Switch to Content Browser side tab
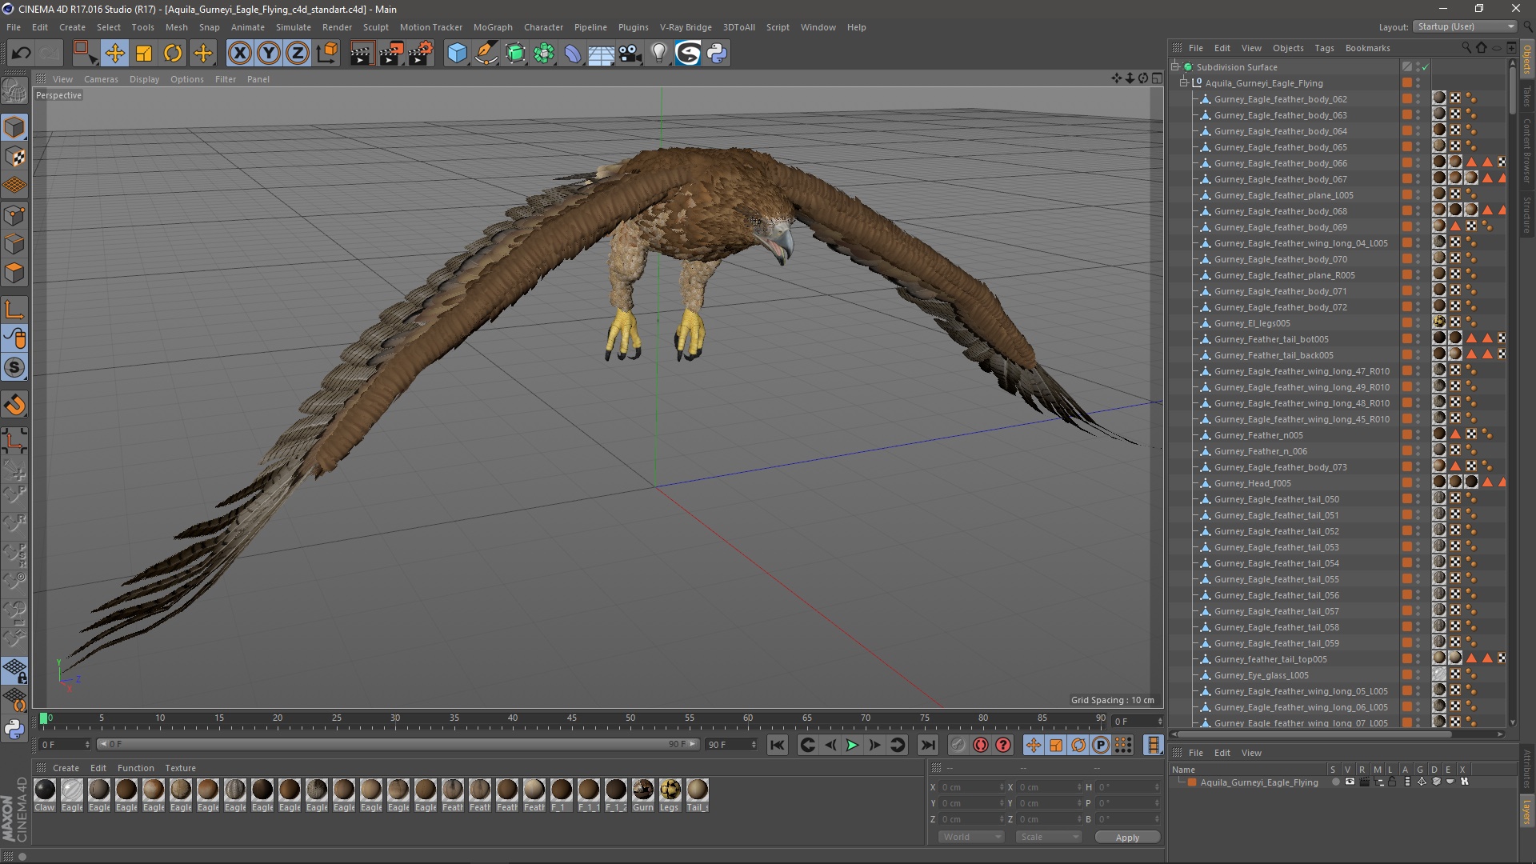This screenshot has height=864, width=1536. click(1527, 150)
